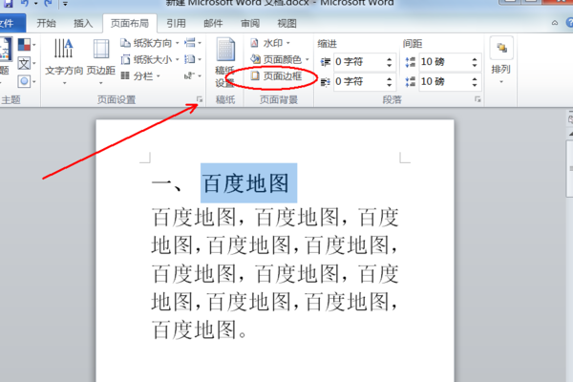Switch to the 开始 tab

pos(47,24)
